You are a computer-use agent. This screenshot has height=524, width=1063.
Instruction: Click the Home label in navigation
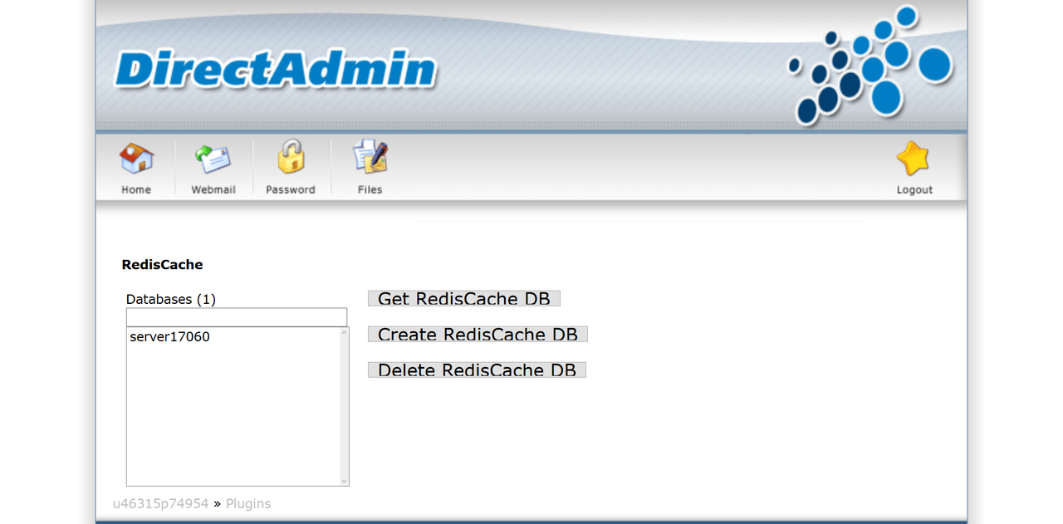point(136,190)
